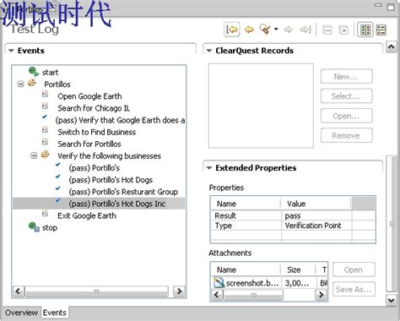Click the Size column header in Attachments
The height and width of the screenshot is (321, 400).
(x=298, y=269)
